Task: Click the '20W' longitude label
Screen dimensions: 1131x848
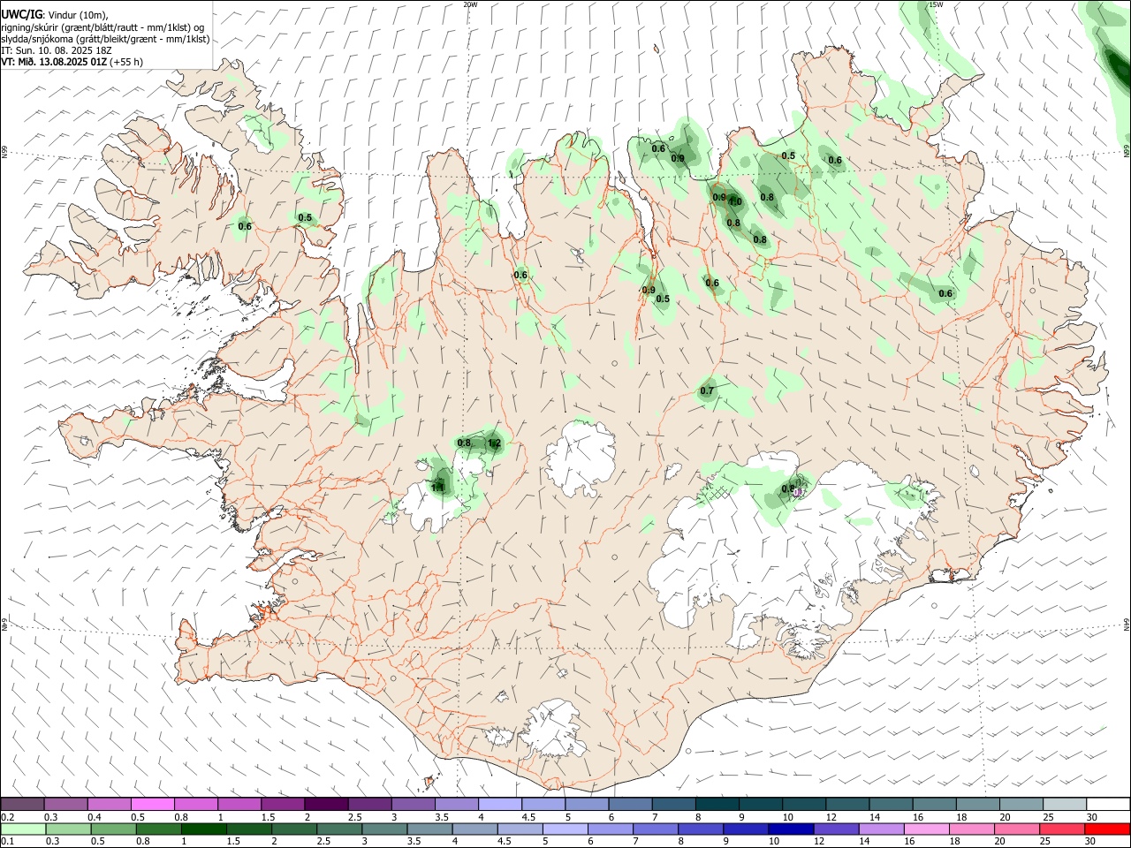Action: (x=470, y=4)
